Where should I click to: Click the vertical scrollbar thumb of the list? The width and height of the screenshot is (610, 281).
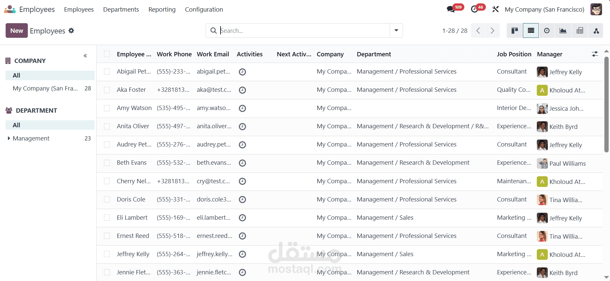[x=606, y=104]
